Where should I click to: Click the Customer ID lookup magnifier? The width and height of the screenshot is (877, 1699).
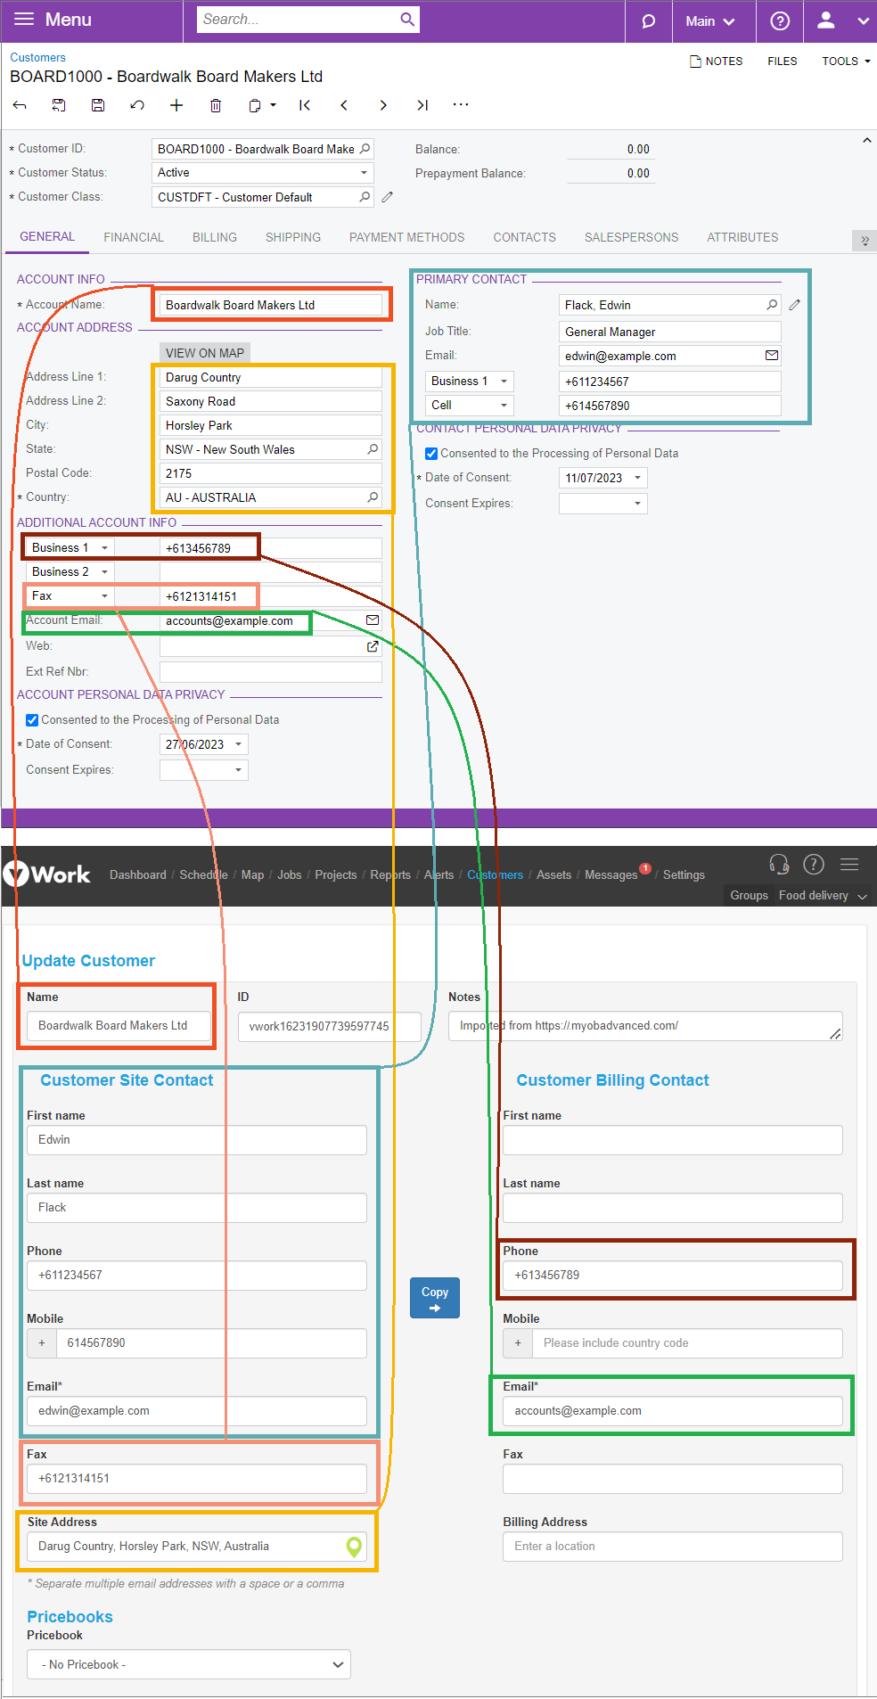[365, 149]
